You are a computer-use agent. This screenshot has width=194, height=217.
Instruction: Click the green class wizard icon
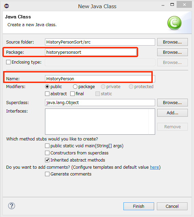[174, 23]
